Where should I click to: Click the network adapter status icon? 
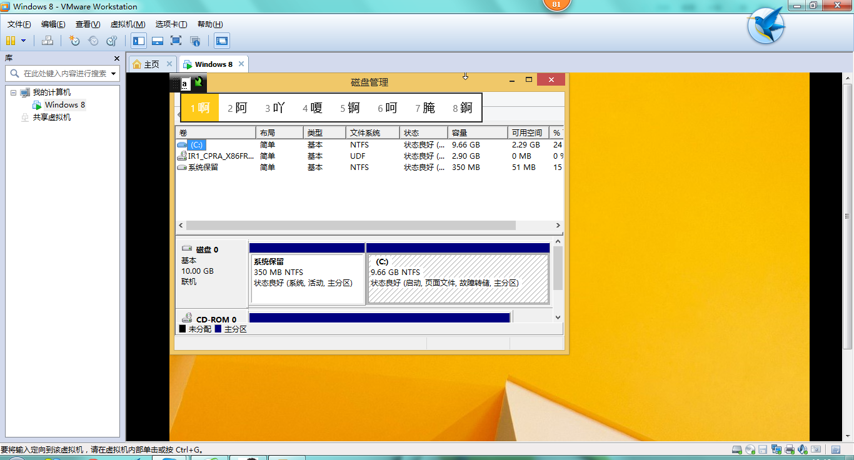click(x=776, y=449)
